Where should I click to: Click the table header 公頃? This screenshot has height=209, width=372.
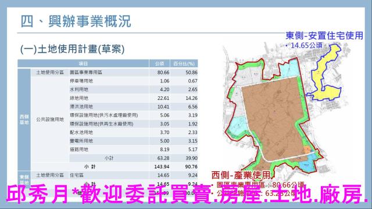click(159, 63)
